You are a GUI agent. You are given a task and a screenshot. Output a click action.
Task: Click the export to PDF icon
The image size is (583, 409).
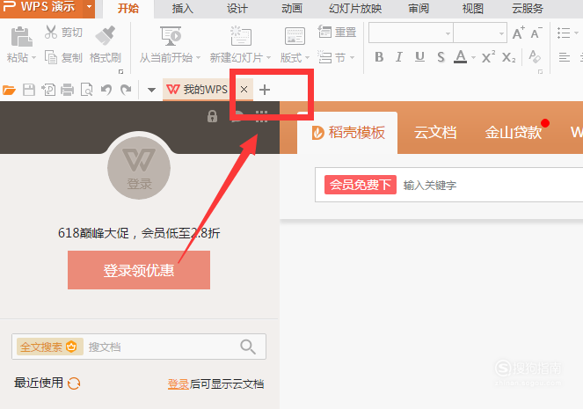click(x=48, y=90)
